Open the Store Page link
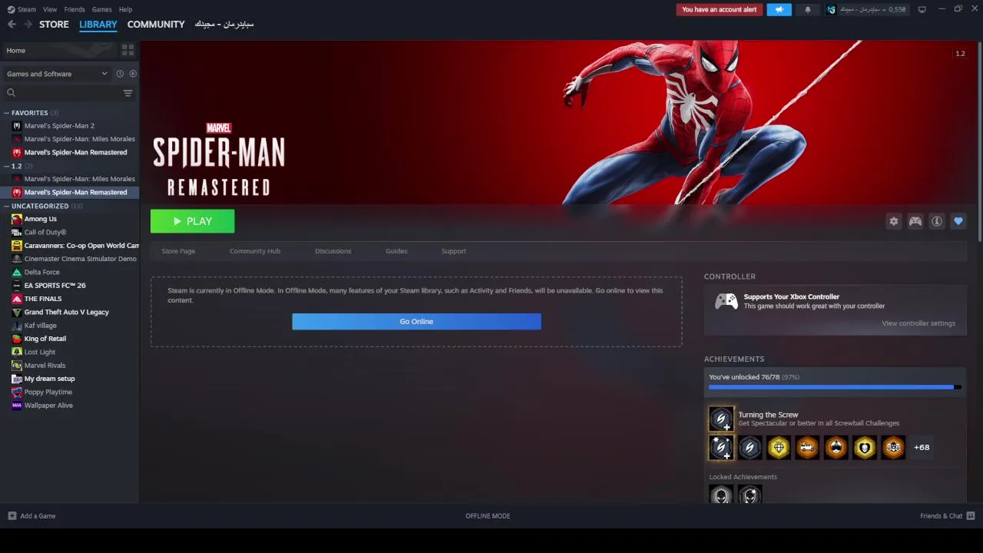 [x=178, y=251]
